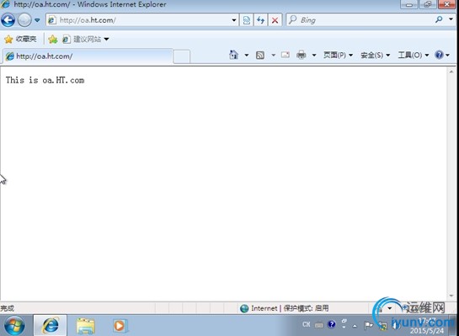Expand the Home button dropdown arrow
The width and height of the screenshot is (459, 336).
247,55
